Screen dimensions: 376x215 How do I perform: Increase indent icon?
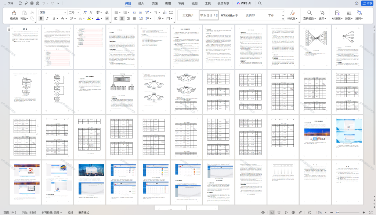click(141, 12)
